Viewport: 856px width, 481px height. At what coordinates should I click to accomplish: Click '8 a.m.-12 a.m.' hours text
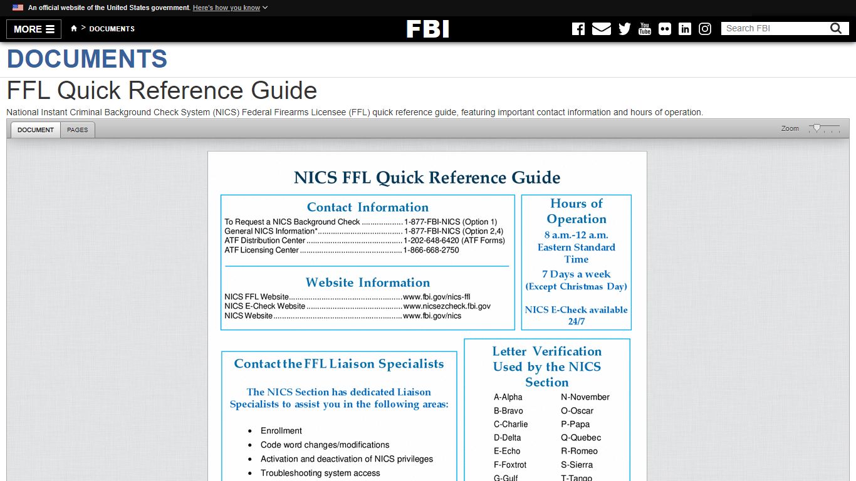(577, 235)
